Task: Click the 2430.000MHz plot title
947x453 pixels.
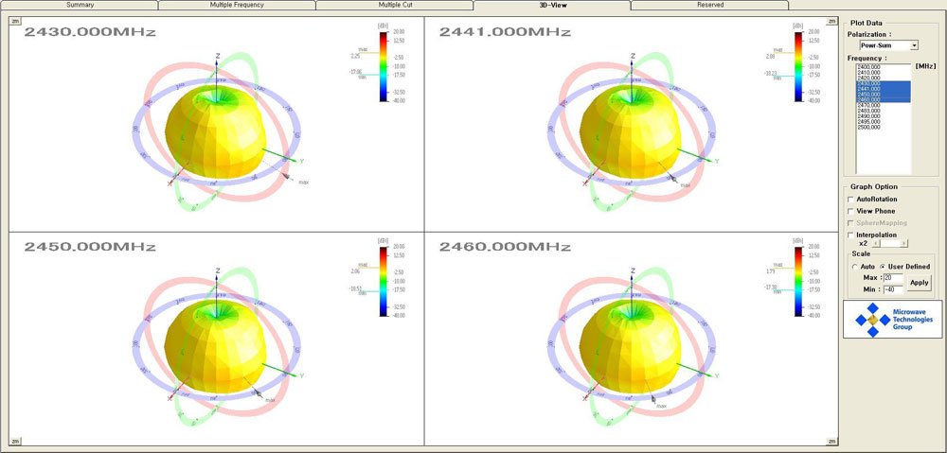Action: point(89,32)
